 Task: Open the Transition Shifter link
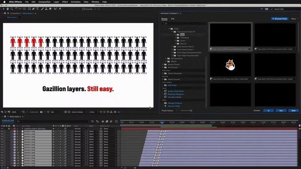tap(174, 97)
